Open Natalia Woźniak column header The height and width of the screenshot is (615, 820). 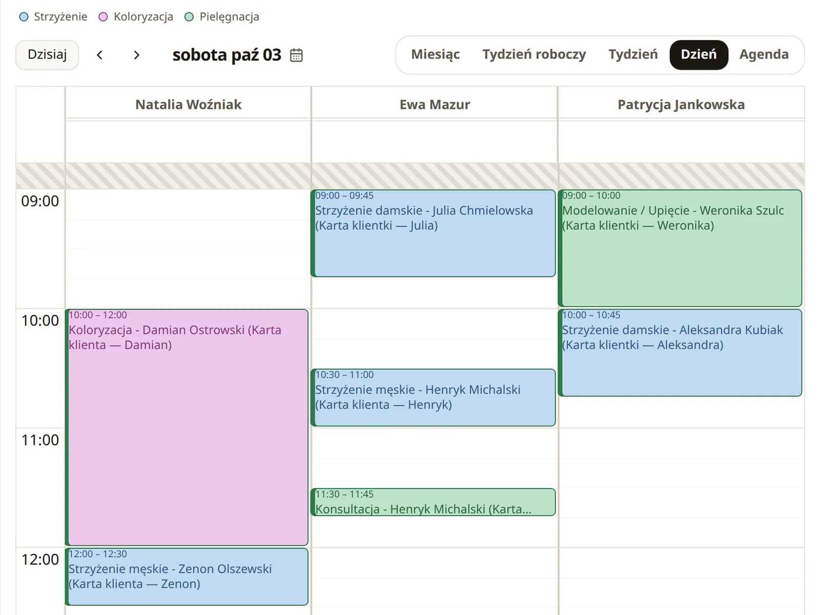188,105
